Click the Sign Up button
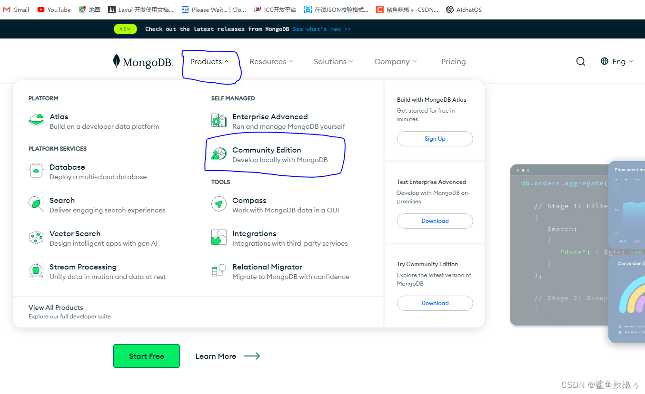Screen dimensions: 645x394 [x=435, y=138]
